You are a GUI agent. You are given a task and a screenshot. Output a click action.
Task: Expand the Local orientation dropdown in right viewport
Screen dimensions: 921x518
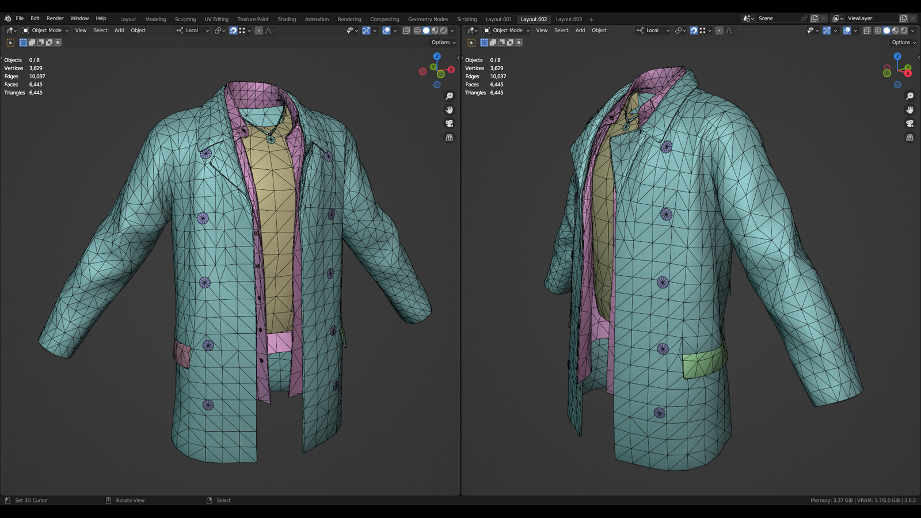[x=653, y=31]
